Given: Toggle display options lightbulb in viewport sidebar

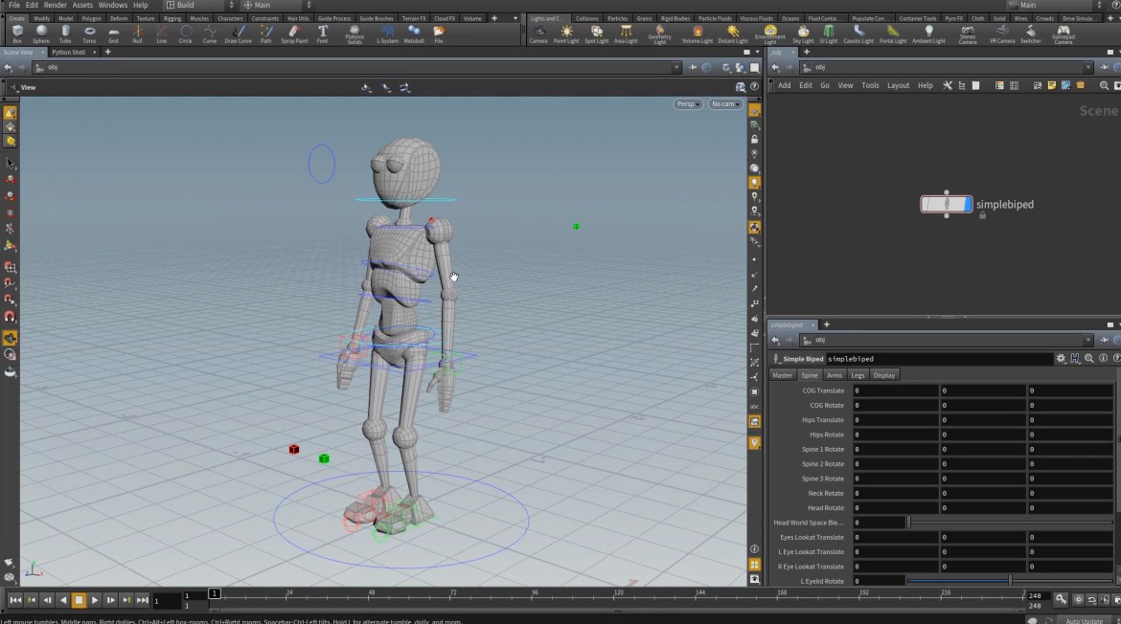Looking at the screenshot, I should [755, 182].
